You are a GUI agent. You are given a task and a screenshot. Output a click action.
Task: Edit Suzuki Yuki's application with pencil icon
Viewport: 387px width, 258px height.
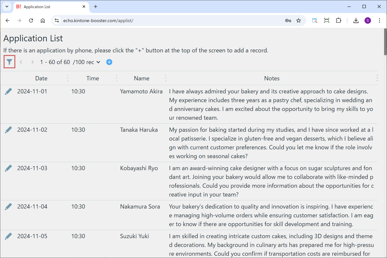(x=8, y=236)
